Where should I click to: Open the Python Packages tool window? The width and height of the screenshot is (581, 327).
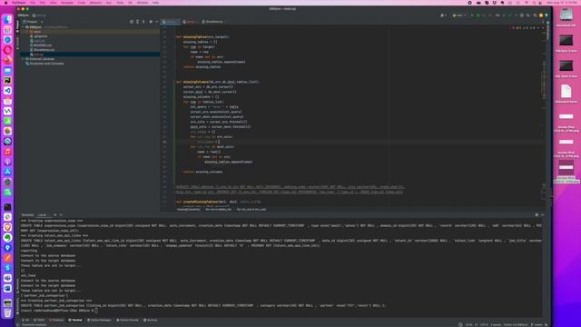point(99,320)
